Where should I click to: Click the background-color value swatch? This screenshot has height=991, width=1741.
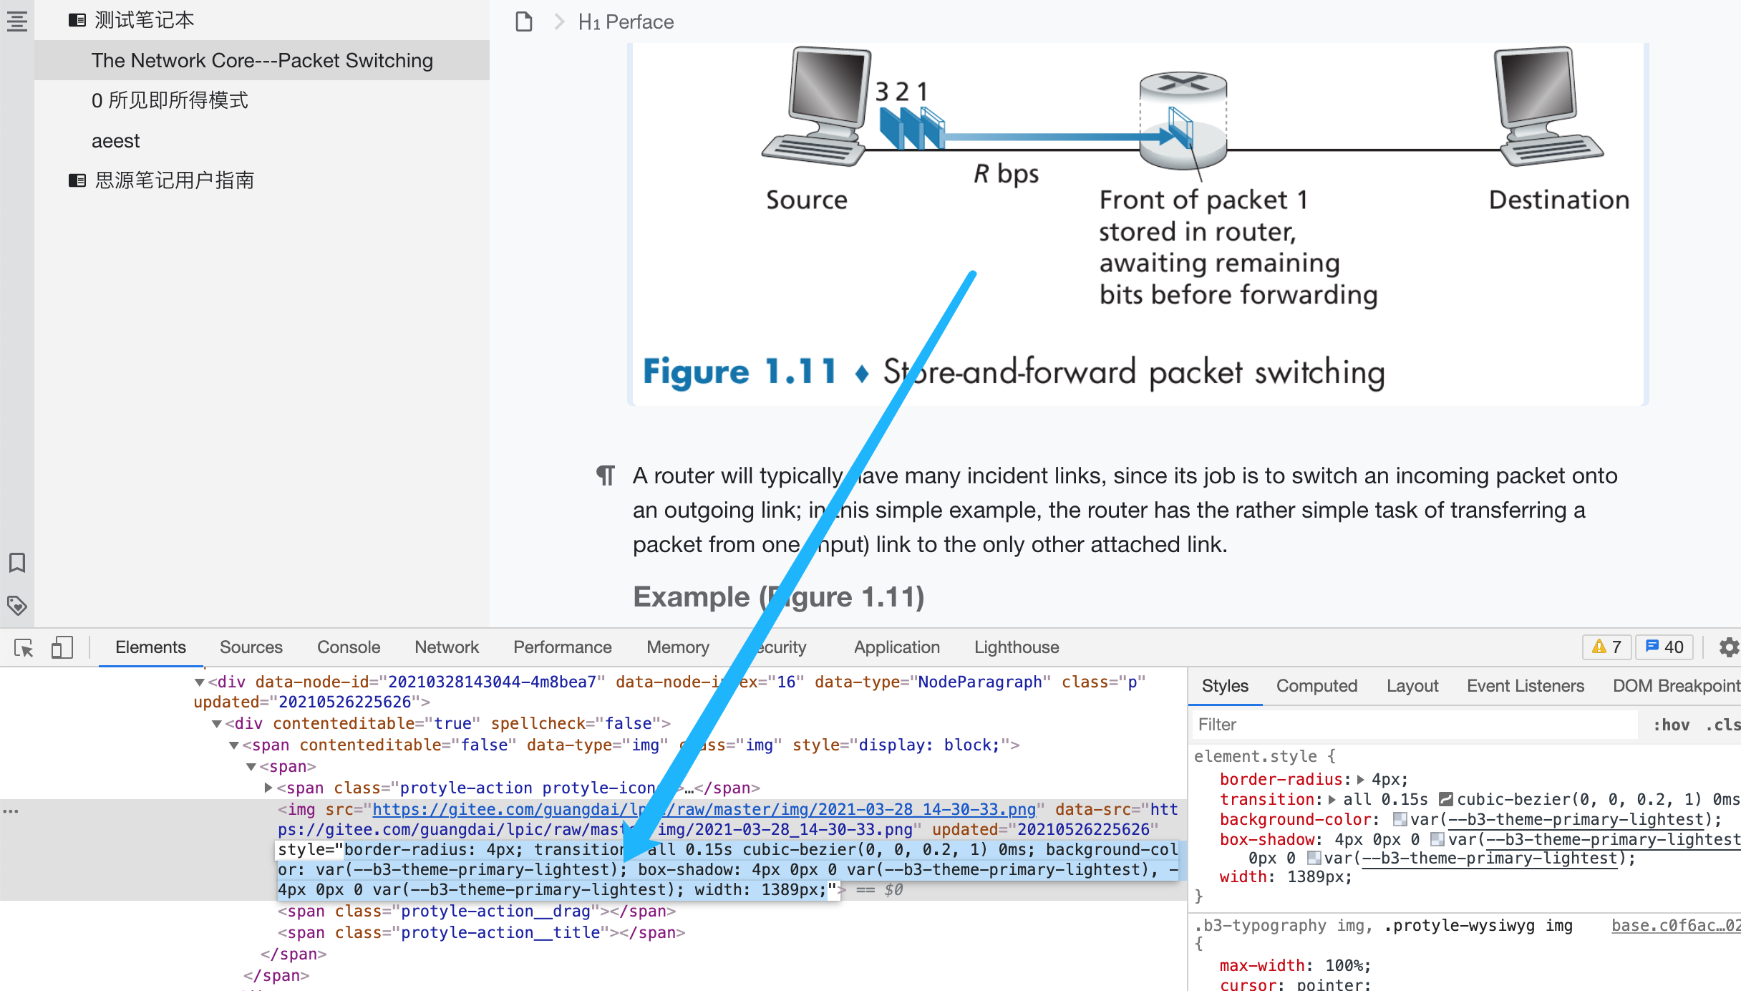point(1399,819)
